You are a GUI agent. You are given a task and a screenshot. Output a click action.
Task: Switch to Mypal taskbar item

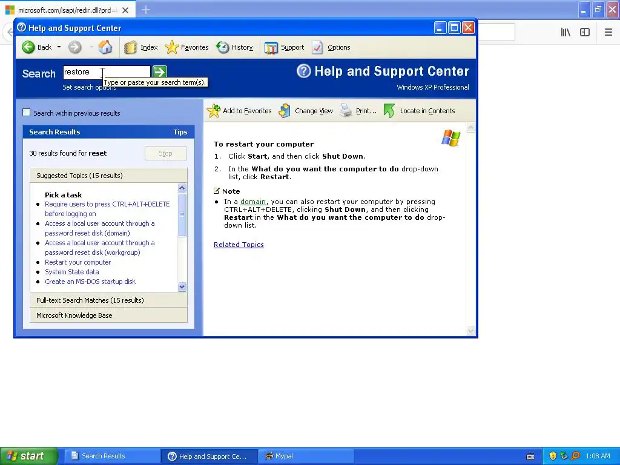(x=306, y=457)
